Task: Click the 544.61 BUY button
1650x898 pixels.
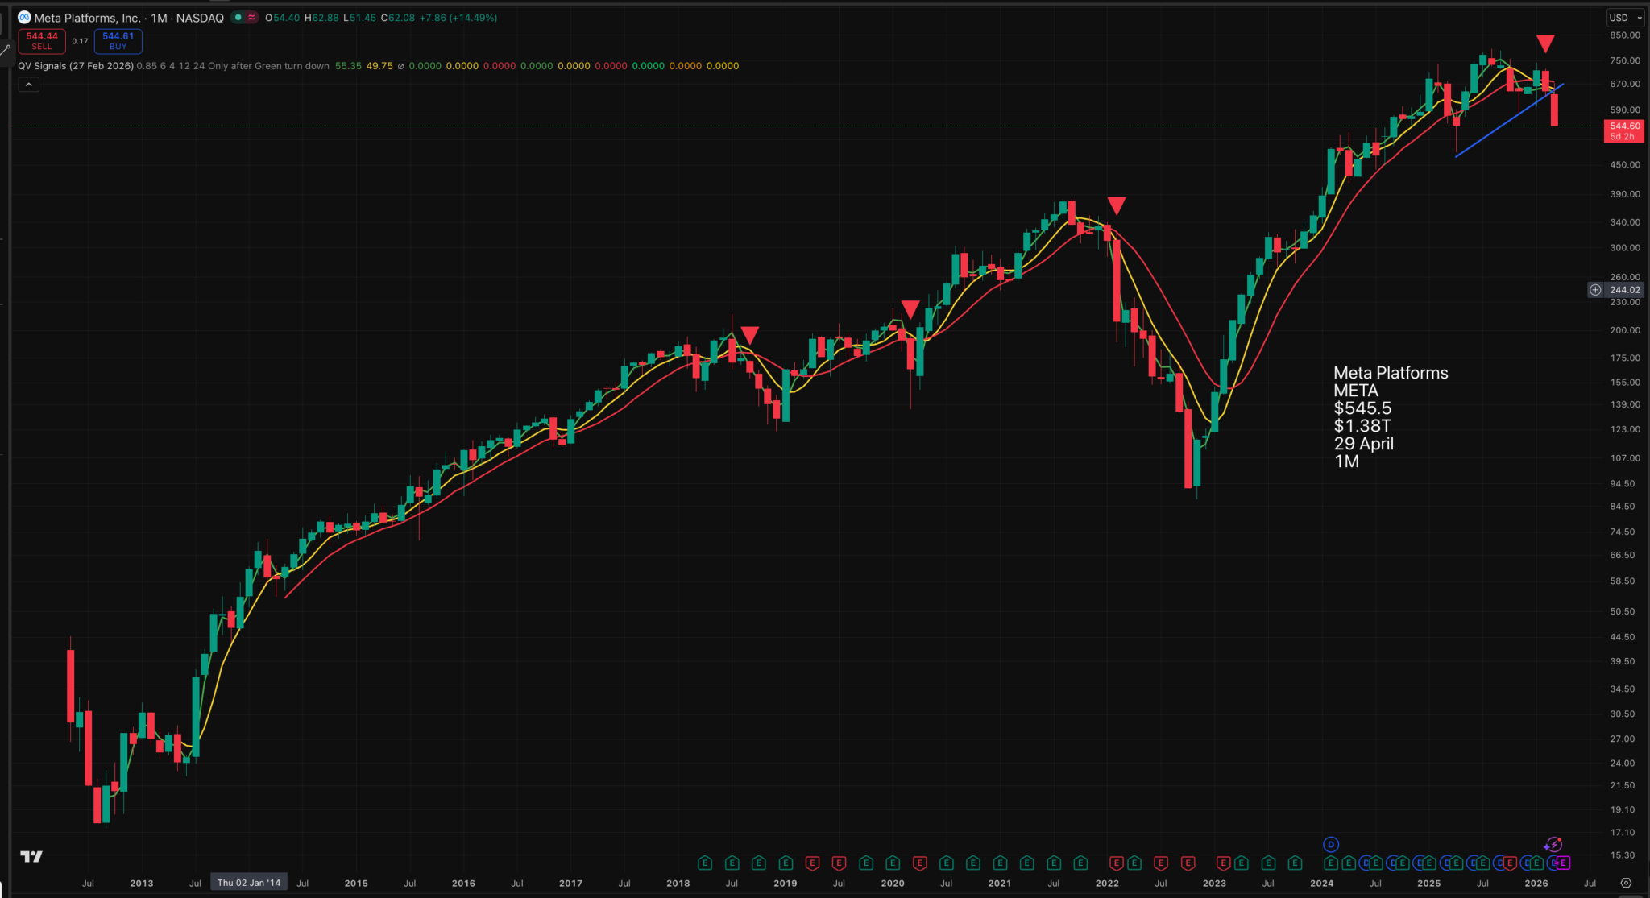Action: click(x=118, y=41)
